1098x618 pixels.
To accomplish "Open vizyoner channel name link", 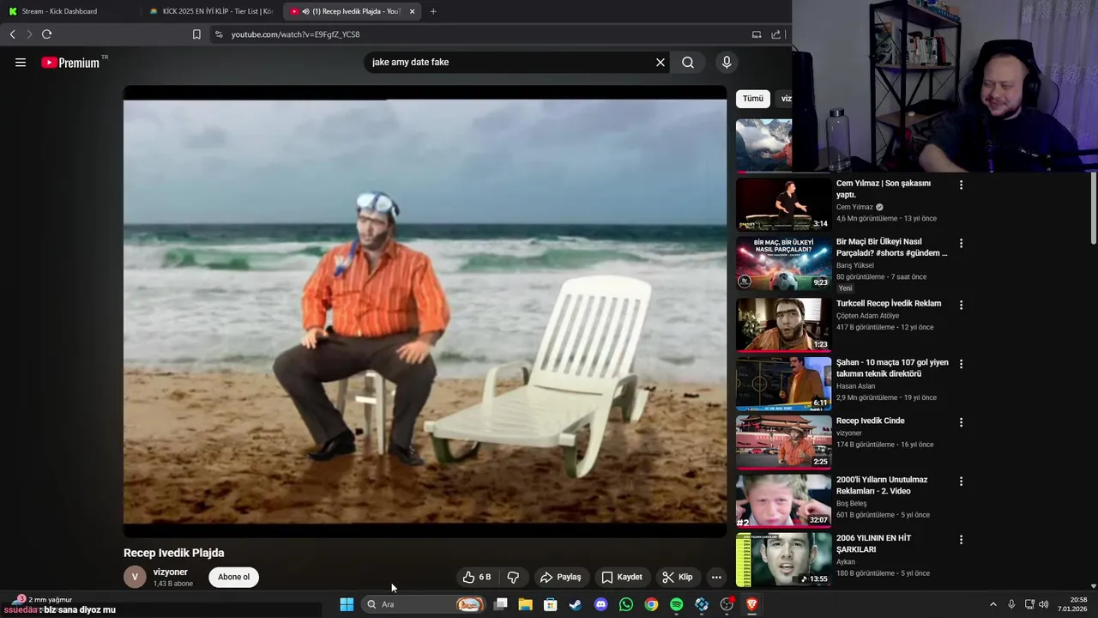I will tap(170, 572).
